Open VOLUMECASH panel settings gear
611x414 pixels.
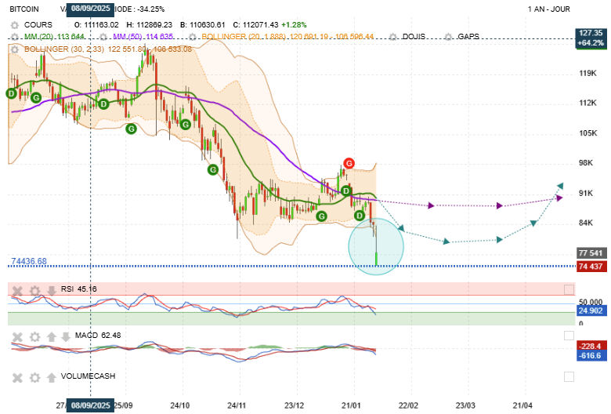click(x=34, y=376)
